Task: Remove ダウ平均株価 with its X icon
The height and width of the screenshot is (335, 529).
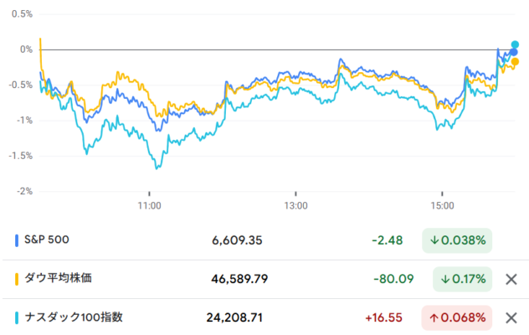Action: click(x=511, y=279)
